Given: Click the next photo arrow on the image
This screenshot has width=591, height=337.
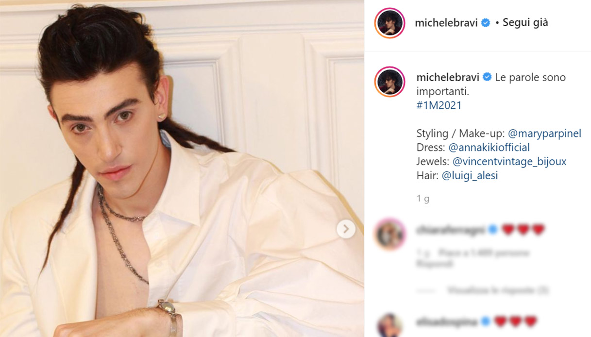Looking at the screenshot, I should pyautogui.click(x=346, y=229).
